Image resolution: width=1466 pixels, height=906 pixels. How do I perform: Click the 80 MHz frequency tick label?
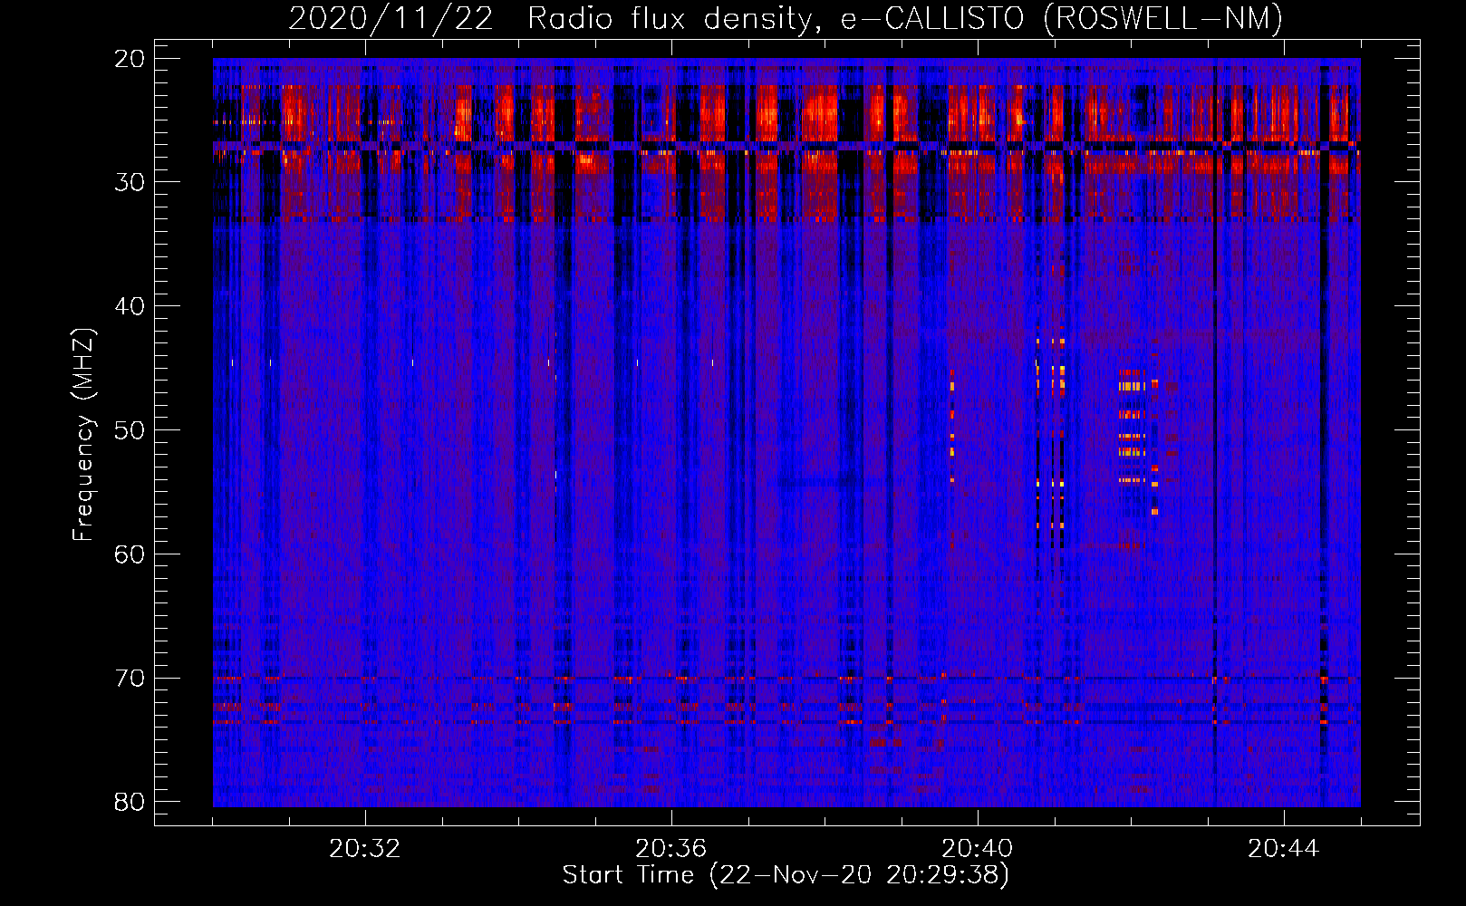130,802
